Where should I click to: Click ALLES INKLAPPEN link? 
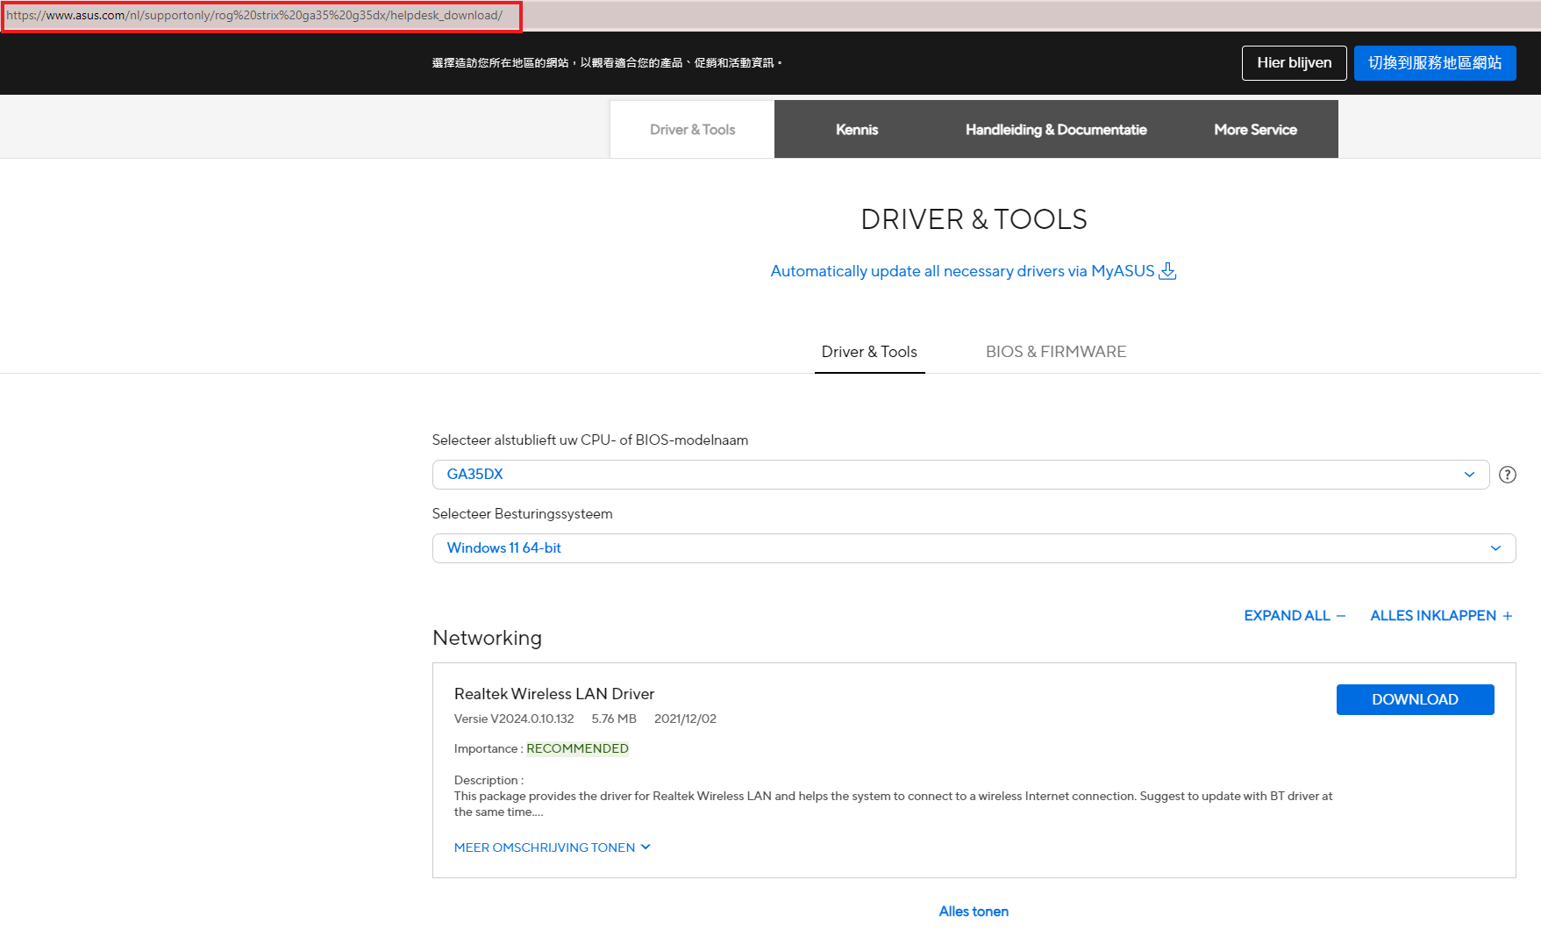pyautogui.click(x=1441, y=616)
